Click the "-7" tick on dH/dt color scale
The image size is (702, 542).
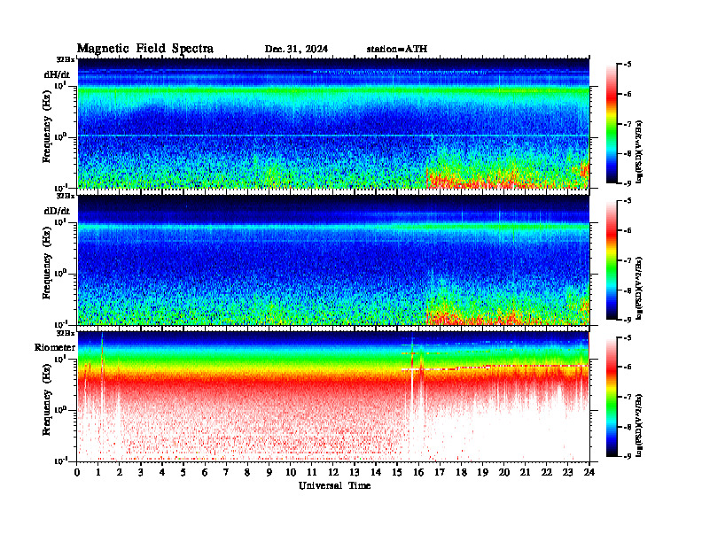pyautogui.click(x=628, y=124)
